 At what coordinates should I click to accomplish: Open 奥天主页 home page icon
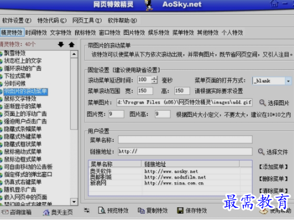point(46,212)
